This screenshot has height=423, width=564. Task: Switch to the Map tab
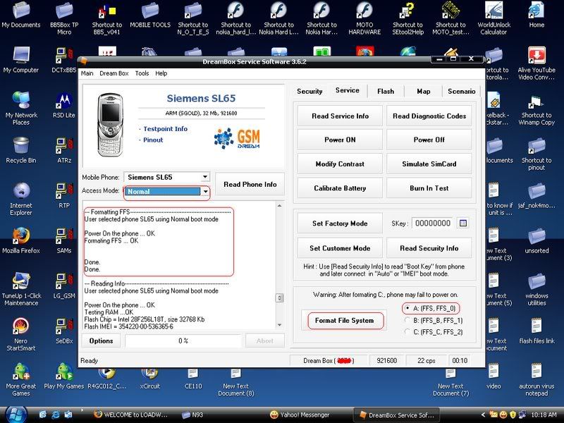click(x=424, y=92)
